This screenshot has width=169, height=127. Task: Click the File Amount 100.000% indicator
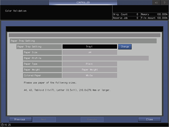click(154, 18)
